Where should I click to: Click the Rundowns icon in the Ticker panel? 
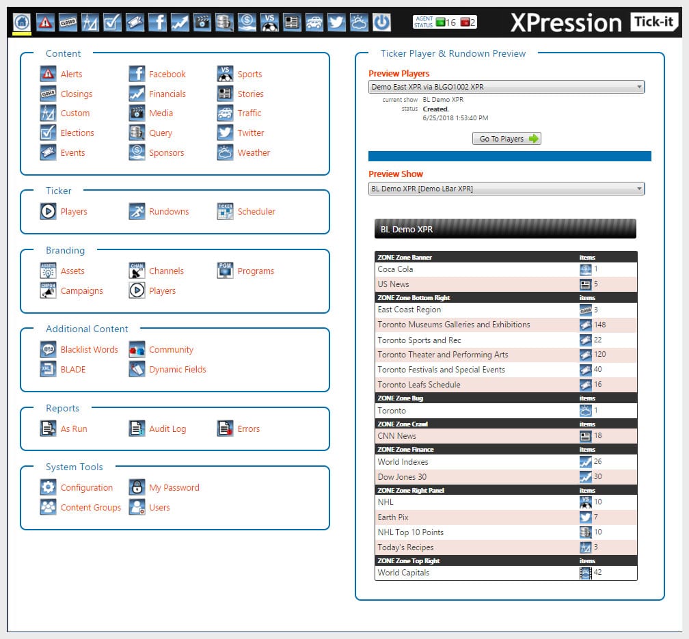click(137, 211)
